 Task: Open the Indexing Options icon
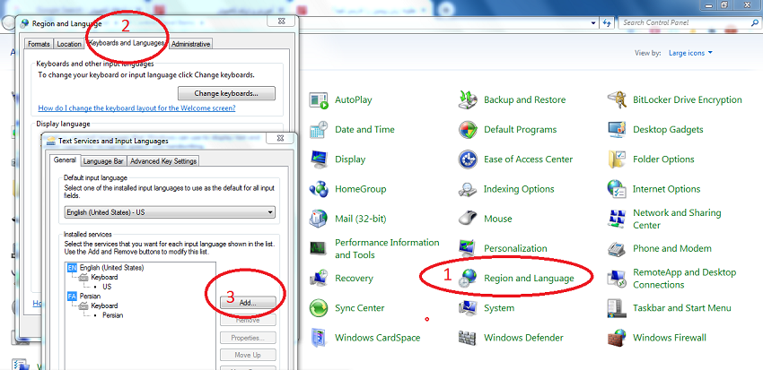[468, 189]
